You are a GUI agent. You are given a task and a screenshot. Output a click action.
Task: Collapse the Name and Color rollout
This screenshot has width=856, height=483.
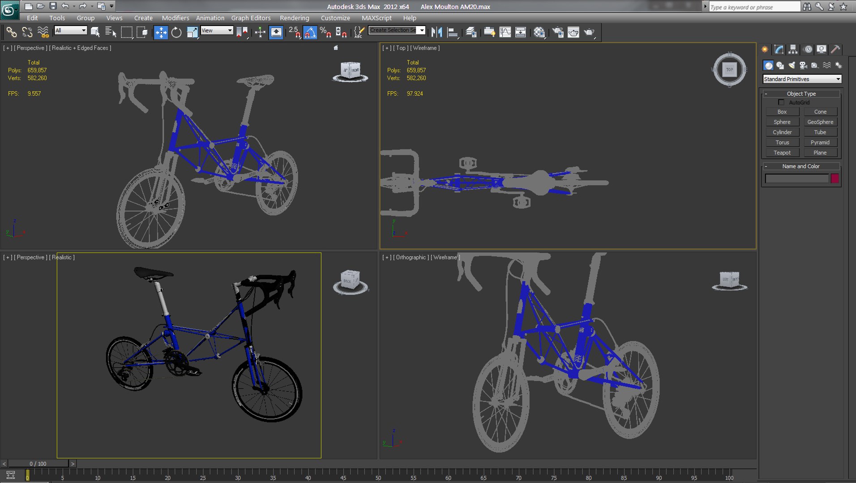pos(801,166)
